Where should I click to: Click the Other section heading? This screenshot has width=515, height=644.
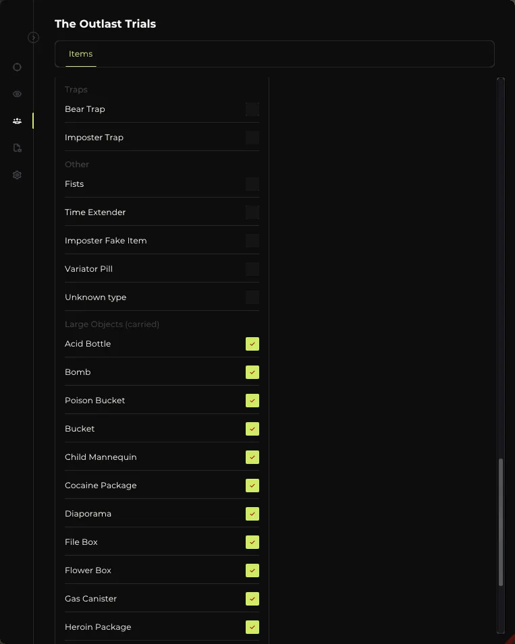click(77, 165)
